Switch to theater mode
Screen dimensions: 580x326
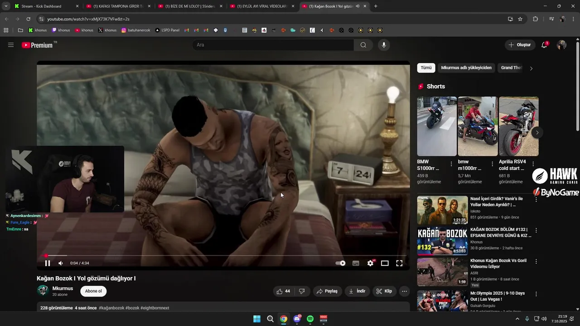385,263
